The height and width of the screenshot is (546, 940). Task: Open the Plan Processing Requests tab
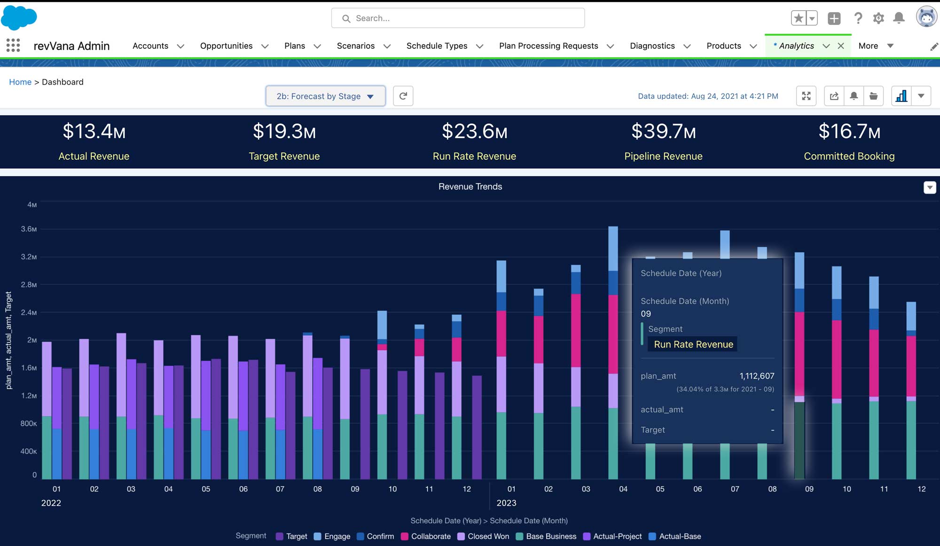point(548,46)
